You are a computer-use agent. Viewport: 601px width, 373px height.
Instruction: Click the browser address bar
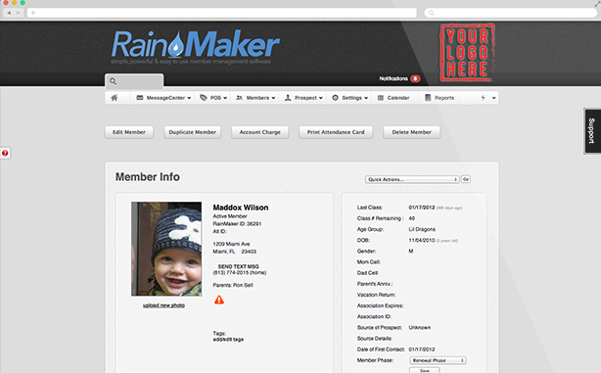(221, 13)
